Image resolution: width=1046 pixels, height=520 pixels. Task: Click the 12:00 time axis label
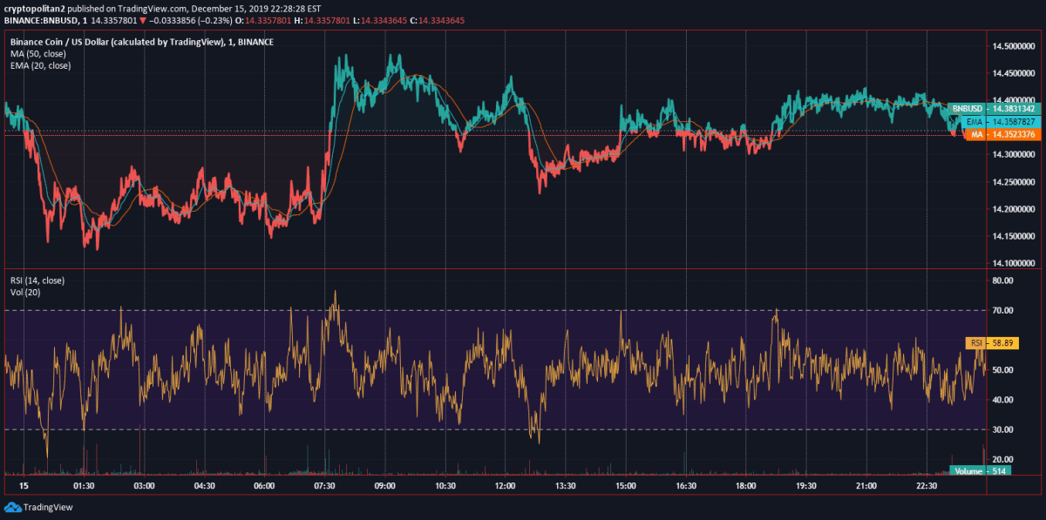tap(505, 486)
